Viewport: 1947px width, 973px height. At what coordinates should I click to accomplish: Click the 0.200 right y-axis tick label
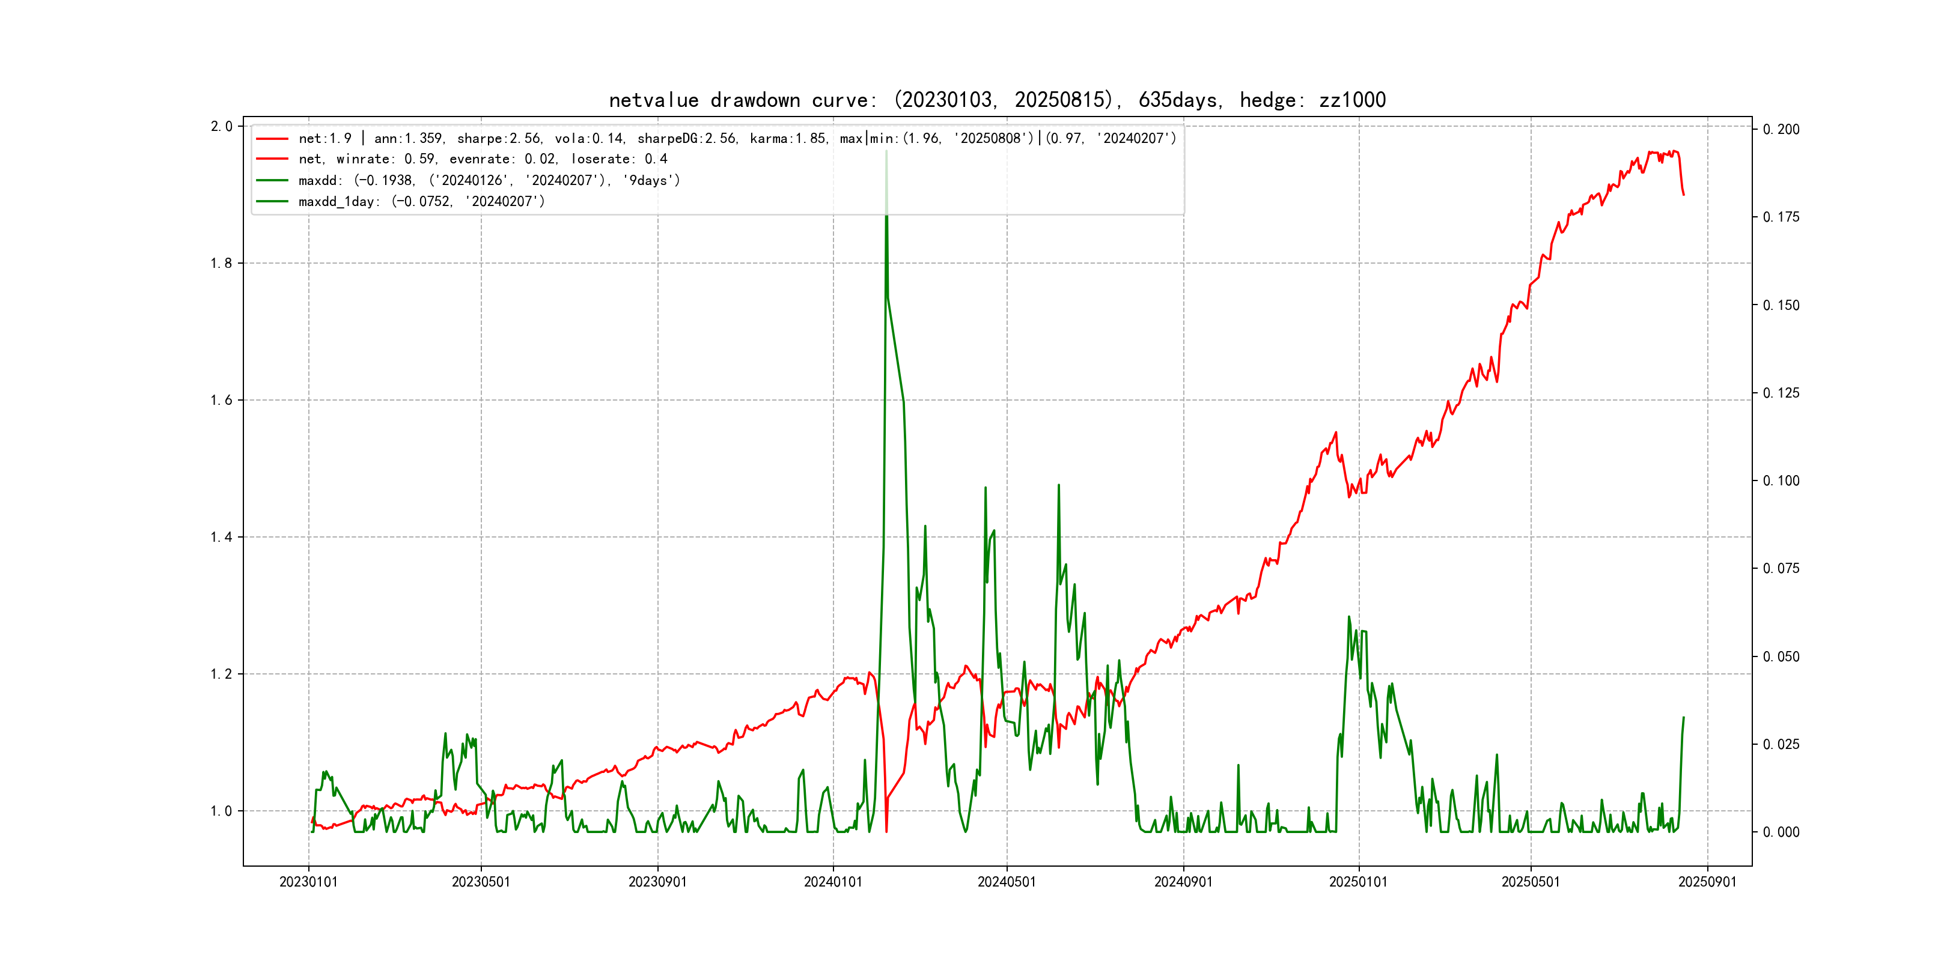(1781, 129)
